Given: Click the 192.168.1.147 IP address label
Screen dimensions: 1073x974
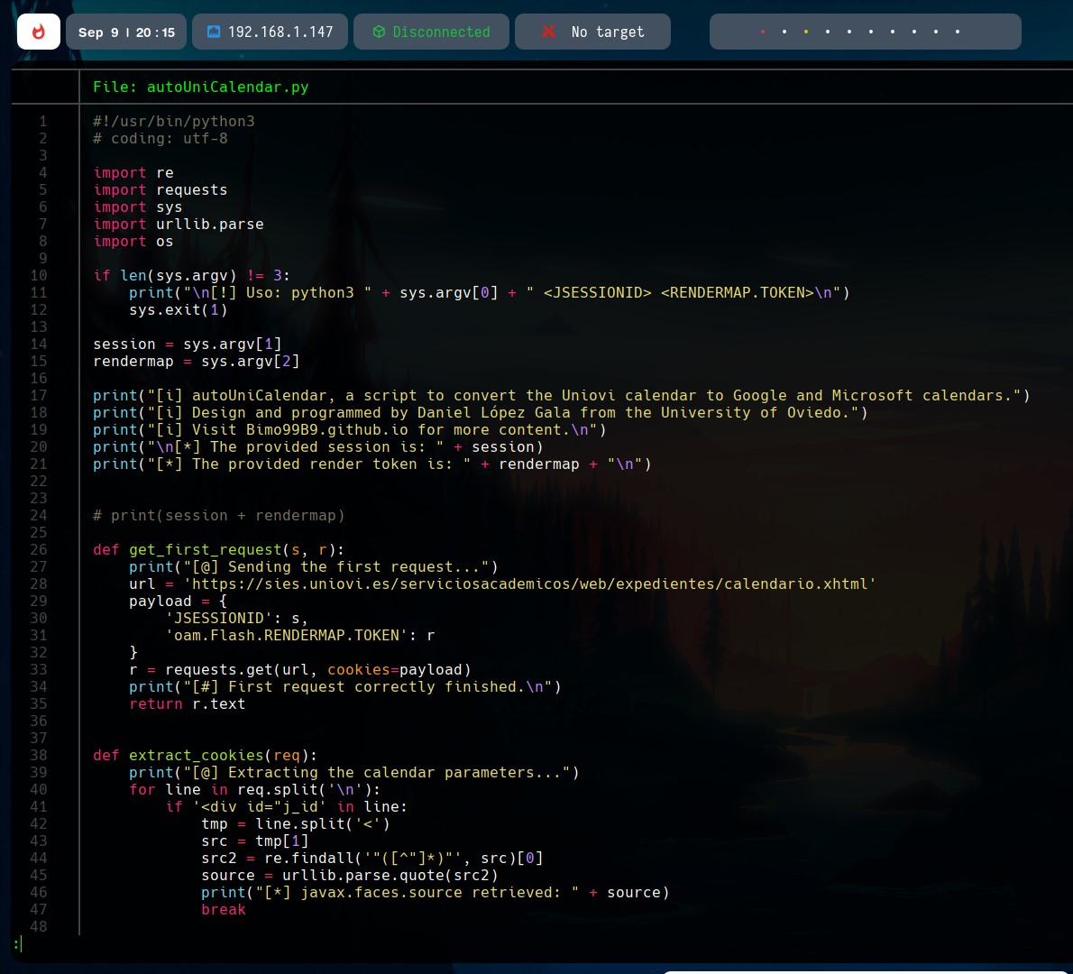Looking at the screenshot, I should click(280, 32).
